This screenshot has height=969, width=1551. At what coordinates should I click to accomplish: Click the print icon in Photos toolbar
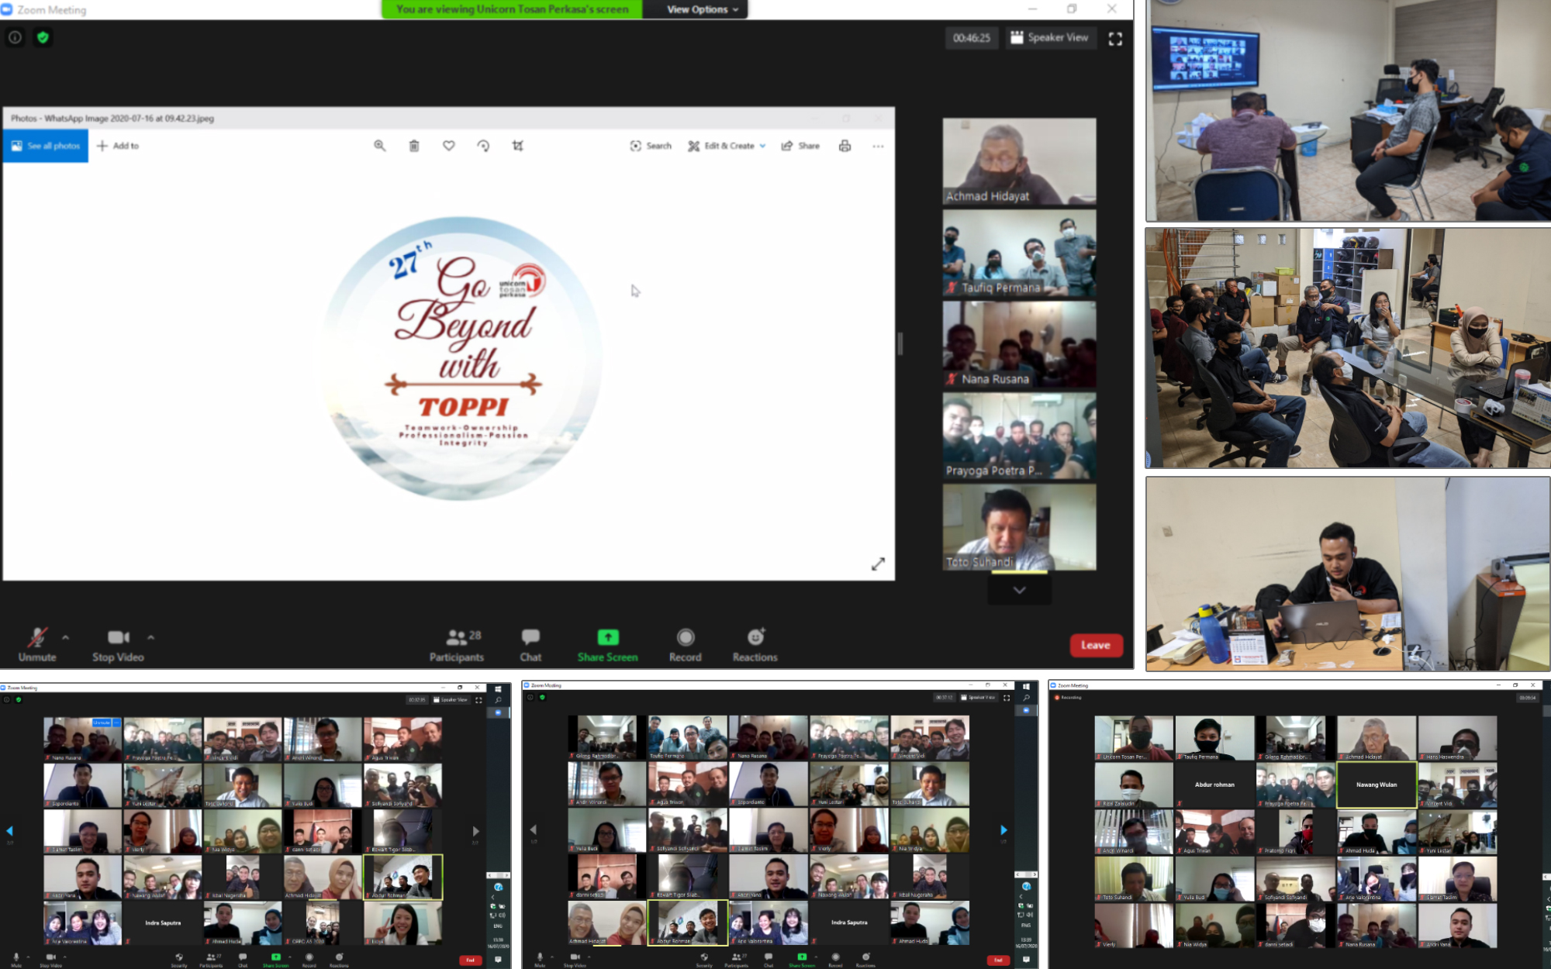[845, 146]
